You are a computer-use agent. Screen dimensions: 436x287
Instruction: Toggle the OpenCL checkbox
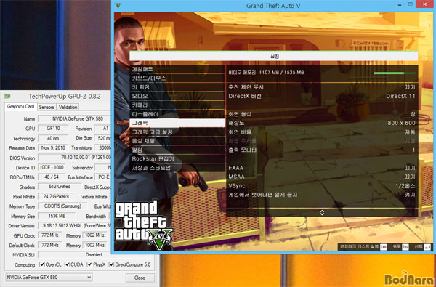(42, 264)
